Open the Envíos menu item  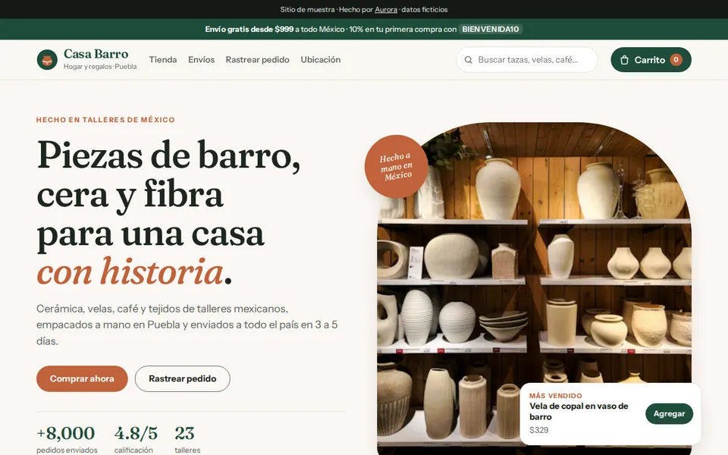click(201, 59)
